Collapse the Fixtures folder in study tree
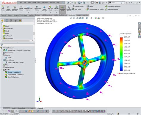The width and height of the screenshot is (141, 115). click(x=1, y=55)
